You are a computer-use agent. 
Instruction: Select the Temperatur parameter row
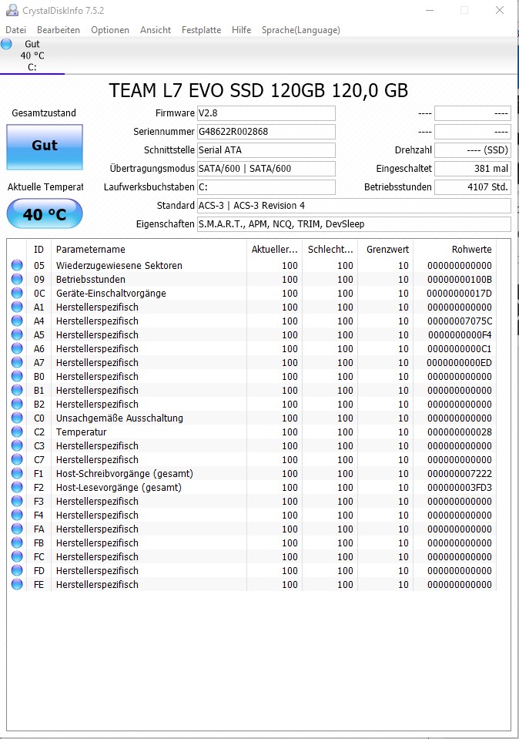click(252, 432)
